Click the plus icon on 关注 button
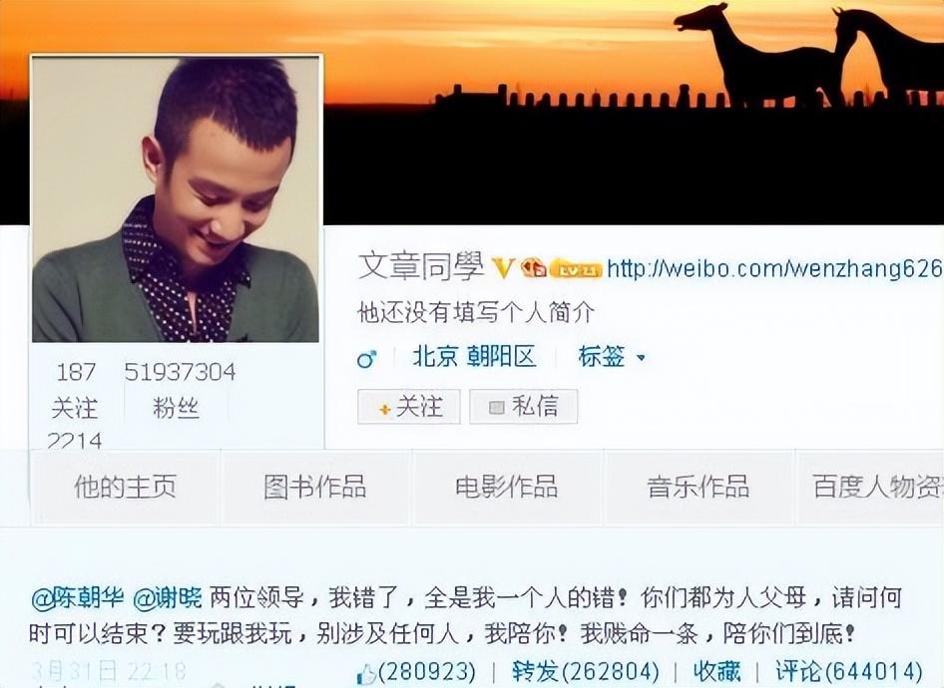 [385, 409]
